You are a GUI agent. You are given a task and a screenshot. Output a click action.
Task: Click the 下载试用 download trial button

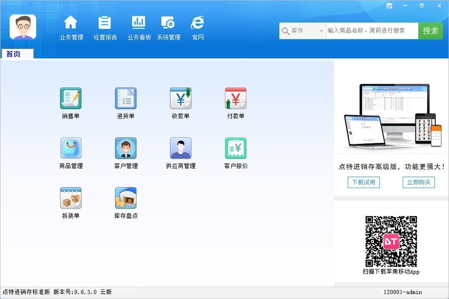(364, 182)
